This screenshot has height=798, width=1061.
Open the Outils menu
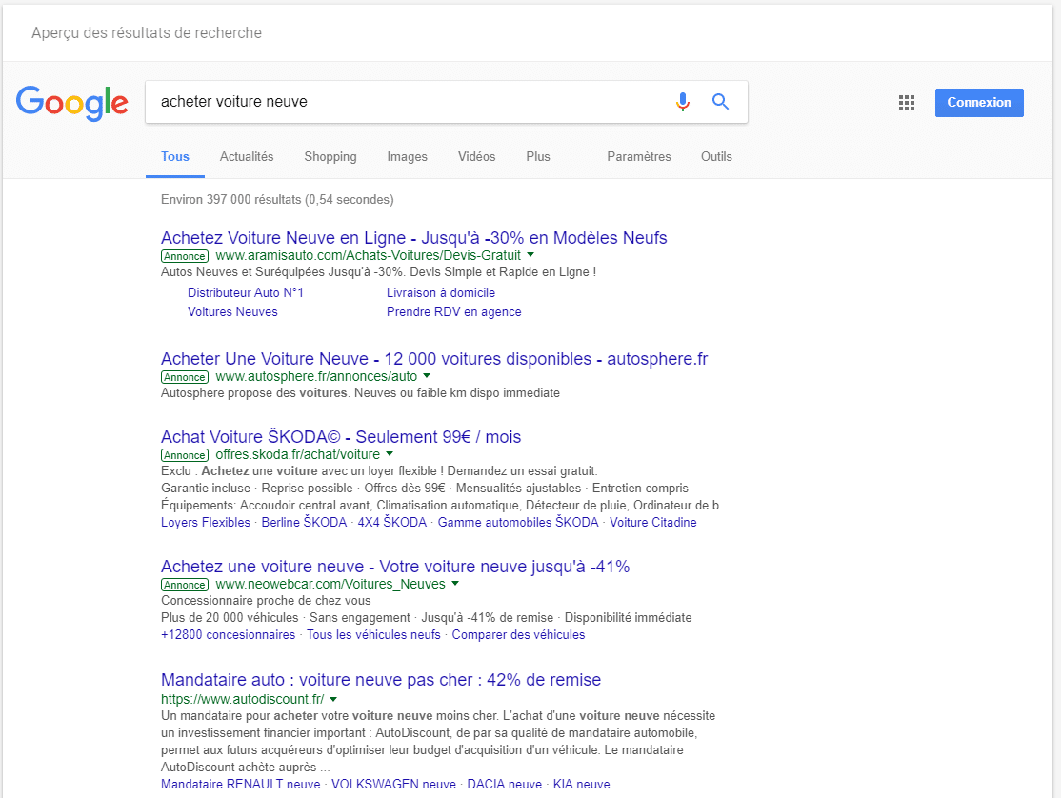(x=716, y=157)
